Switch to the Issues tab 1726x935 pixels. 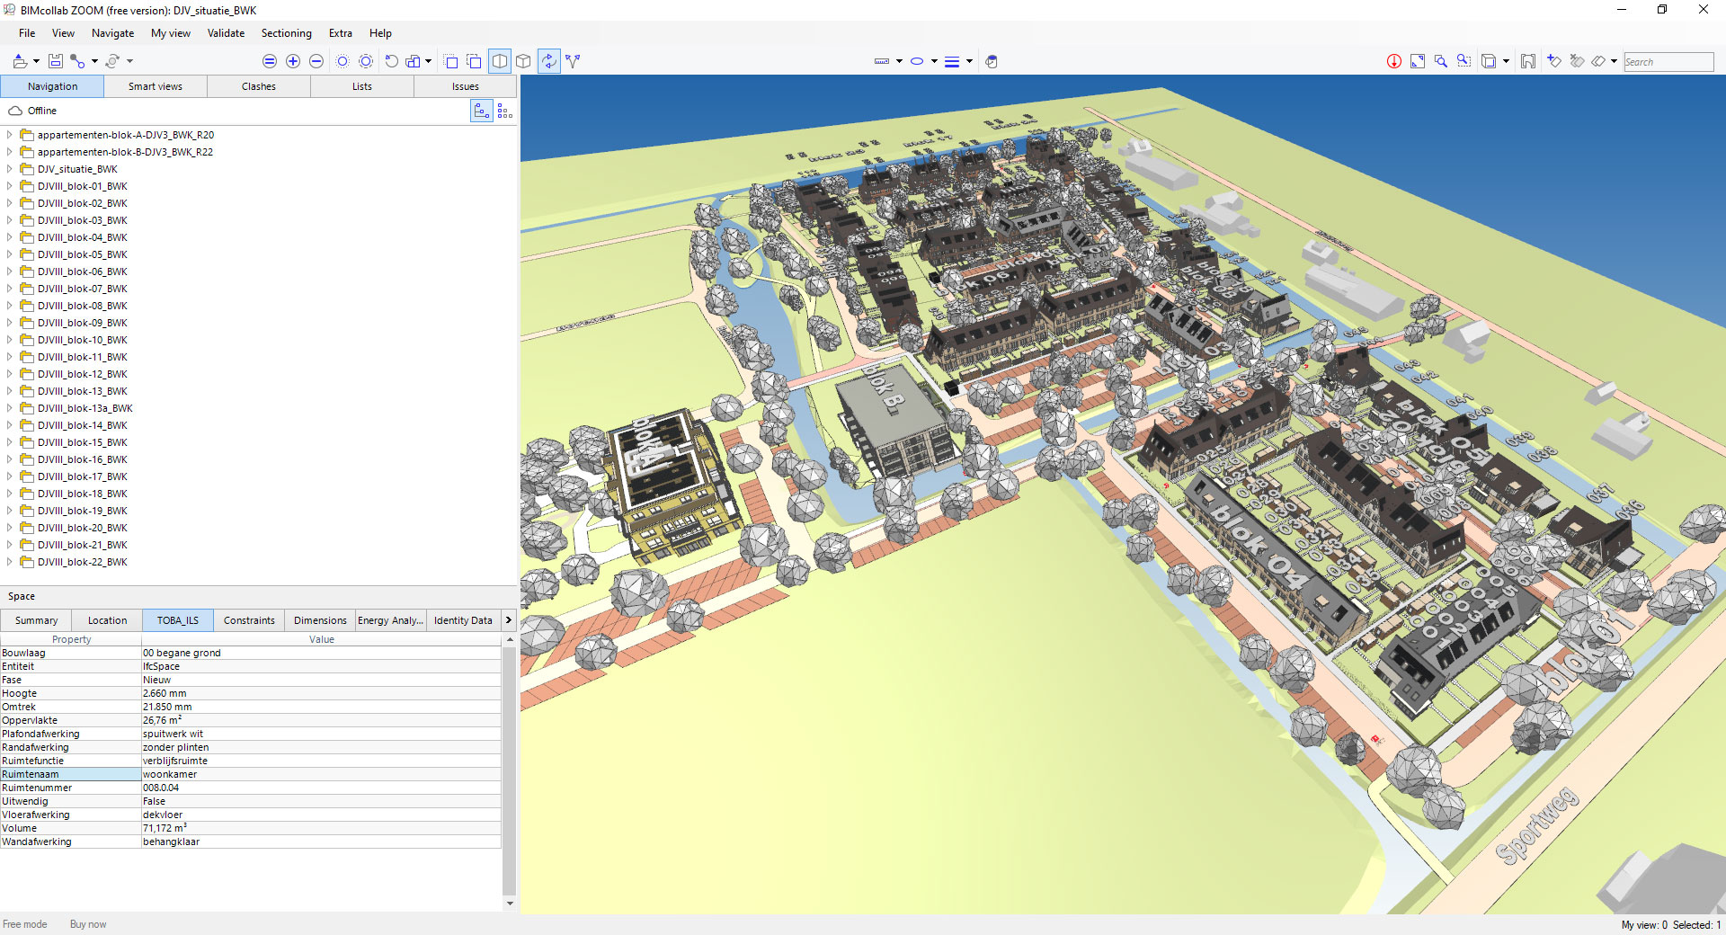click(x=465, y=86)
